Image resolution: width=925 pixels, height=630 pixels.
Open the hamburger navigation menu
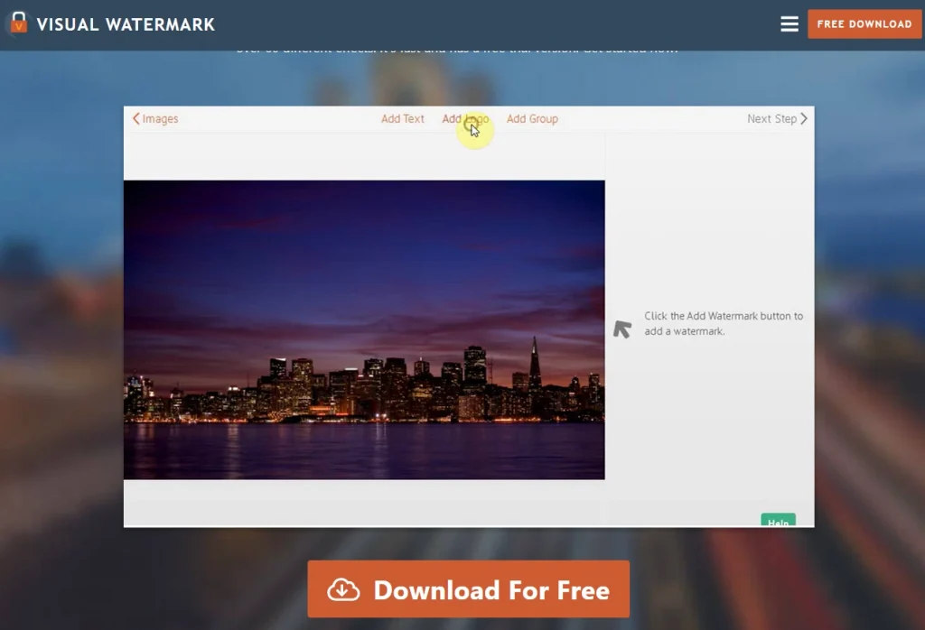(x=790, y=24)
